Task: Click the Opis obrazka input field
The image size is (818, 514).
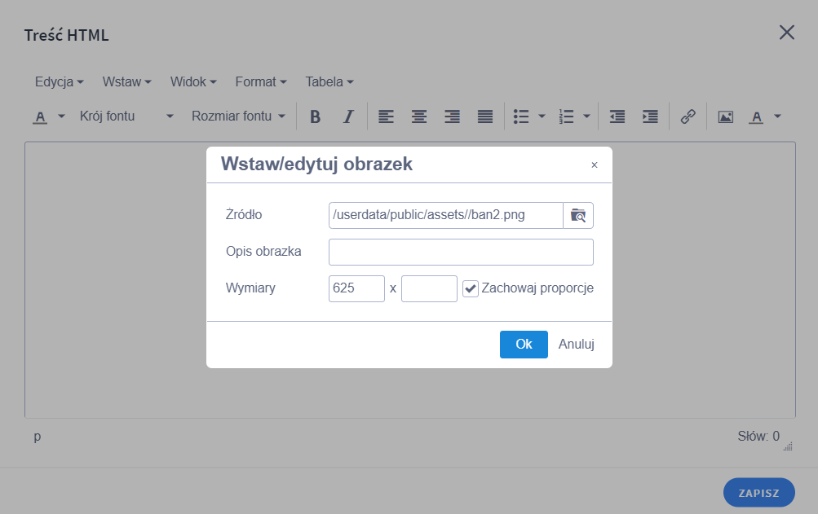Action: coord(460,252)
